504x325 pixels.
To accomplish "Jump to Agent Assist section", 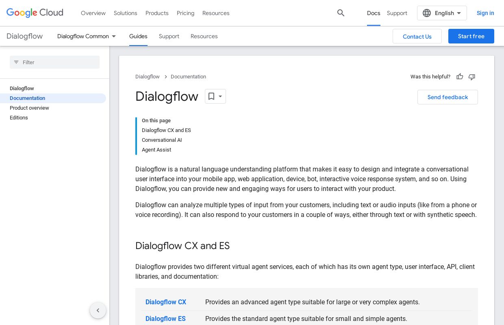I will (156, 150).
